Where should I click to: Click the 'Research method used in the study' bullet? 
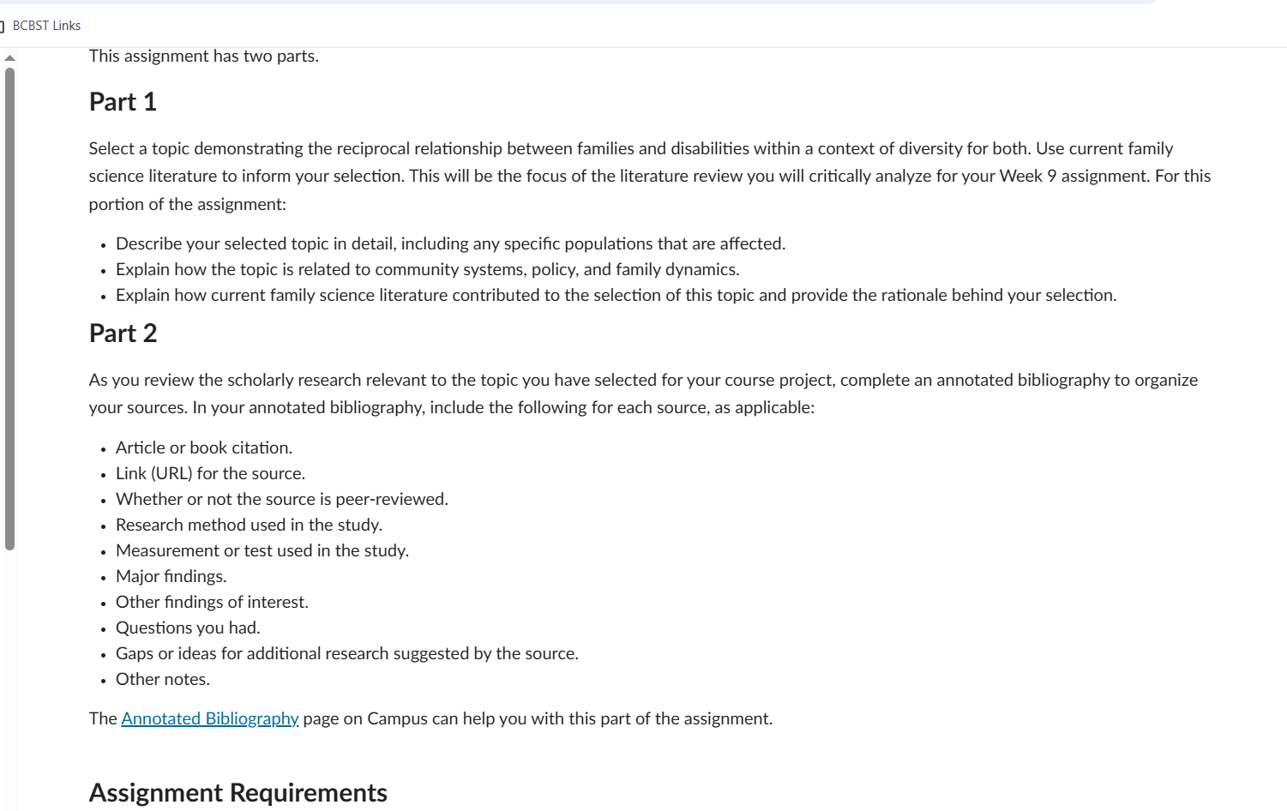pyautogui.click(x=249, y=525)
